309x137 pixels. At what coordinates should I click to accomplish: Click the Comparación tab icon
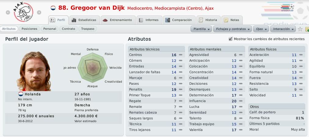[x=168, y=20]
